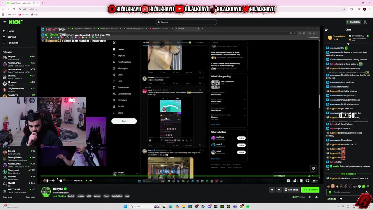
Task: Open Tyceno channel in sidebar
Action: [18, 152]
